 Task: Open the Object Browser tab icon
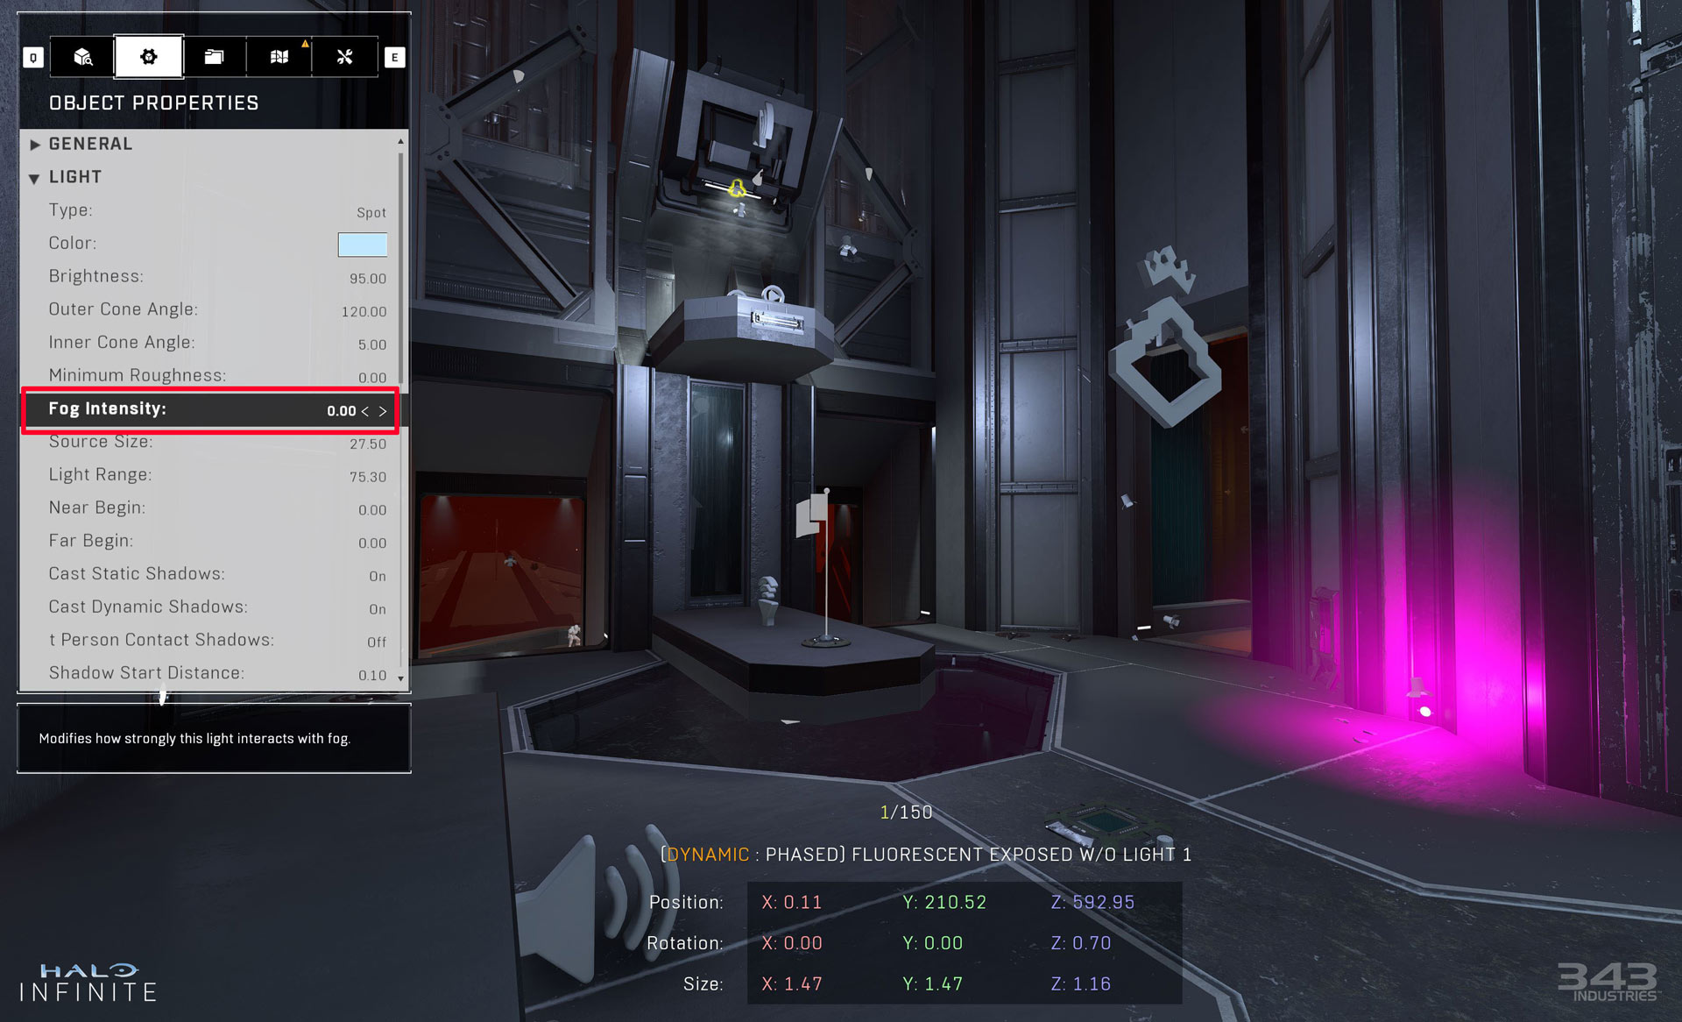[x=82, y=57]
